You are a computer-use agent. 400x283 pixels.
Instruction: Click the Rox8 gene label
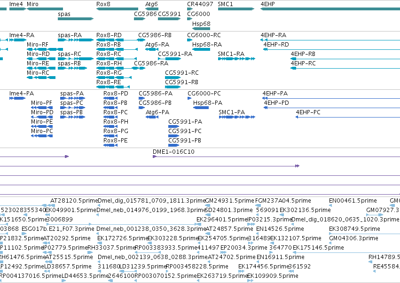coord(103,4)
